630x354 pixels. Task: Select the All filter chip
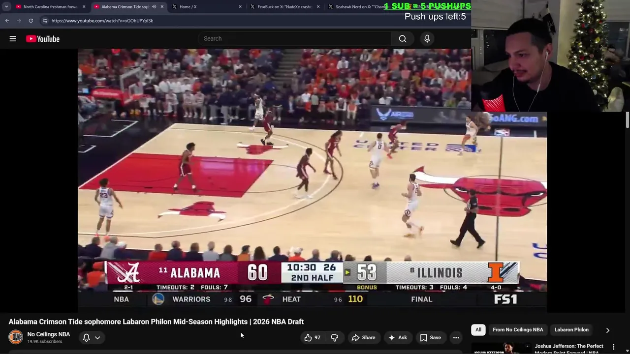tap(478, 330)
